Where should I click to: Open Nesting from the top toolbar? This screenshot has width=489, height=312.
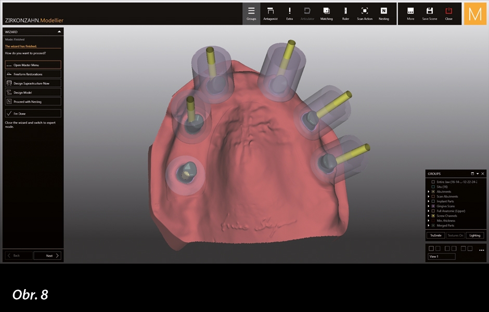[383, 14]
